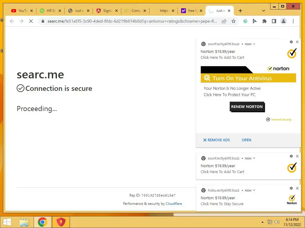Go back to the previous page
The width and height of the screenshot is (305, 228).
point(12,21)
